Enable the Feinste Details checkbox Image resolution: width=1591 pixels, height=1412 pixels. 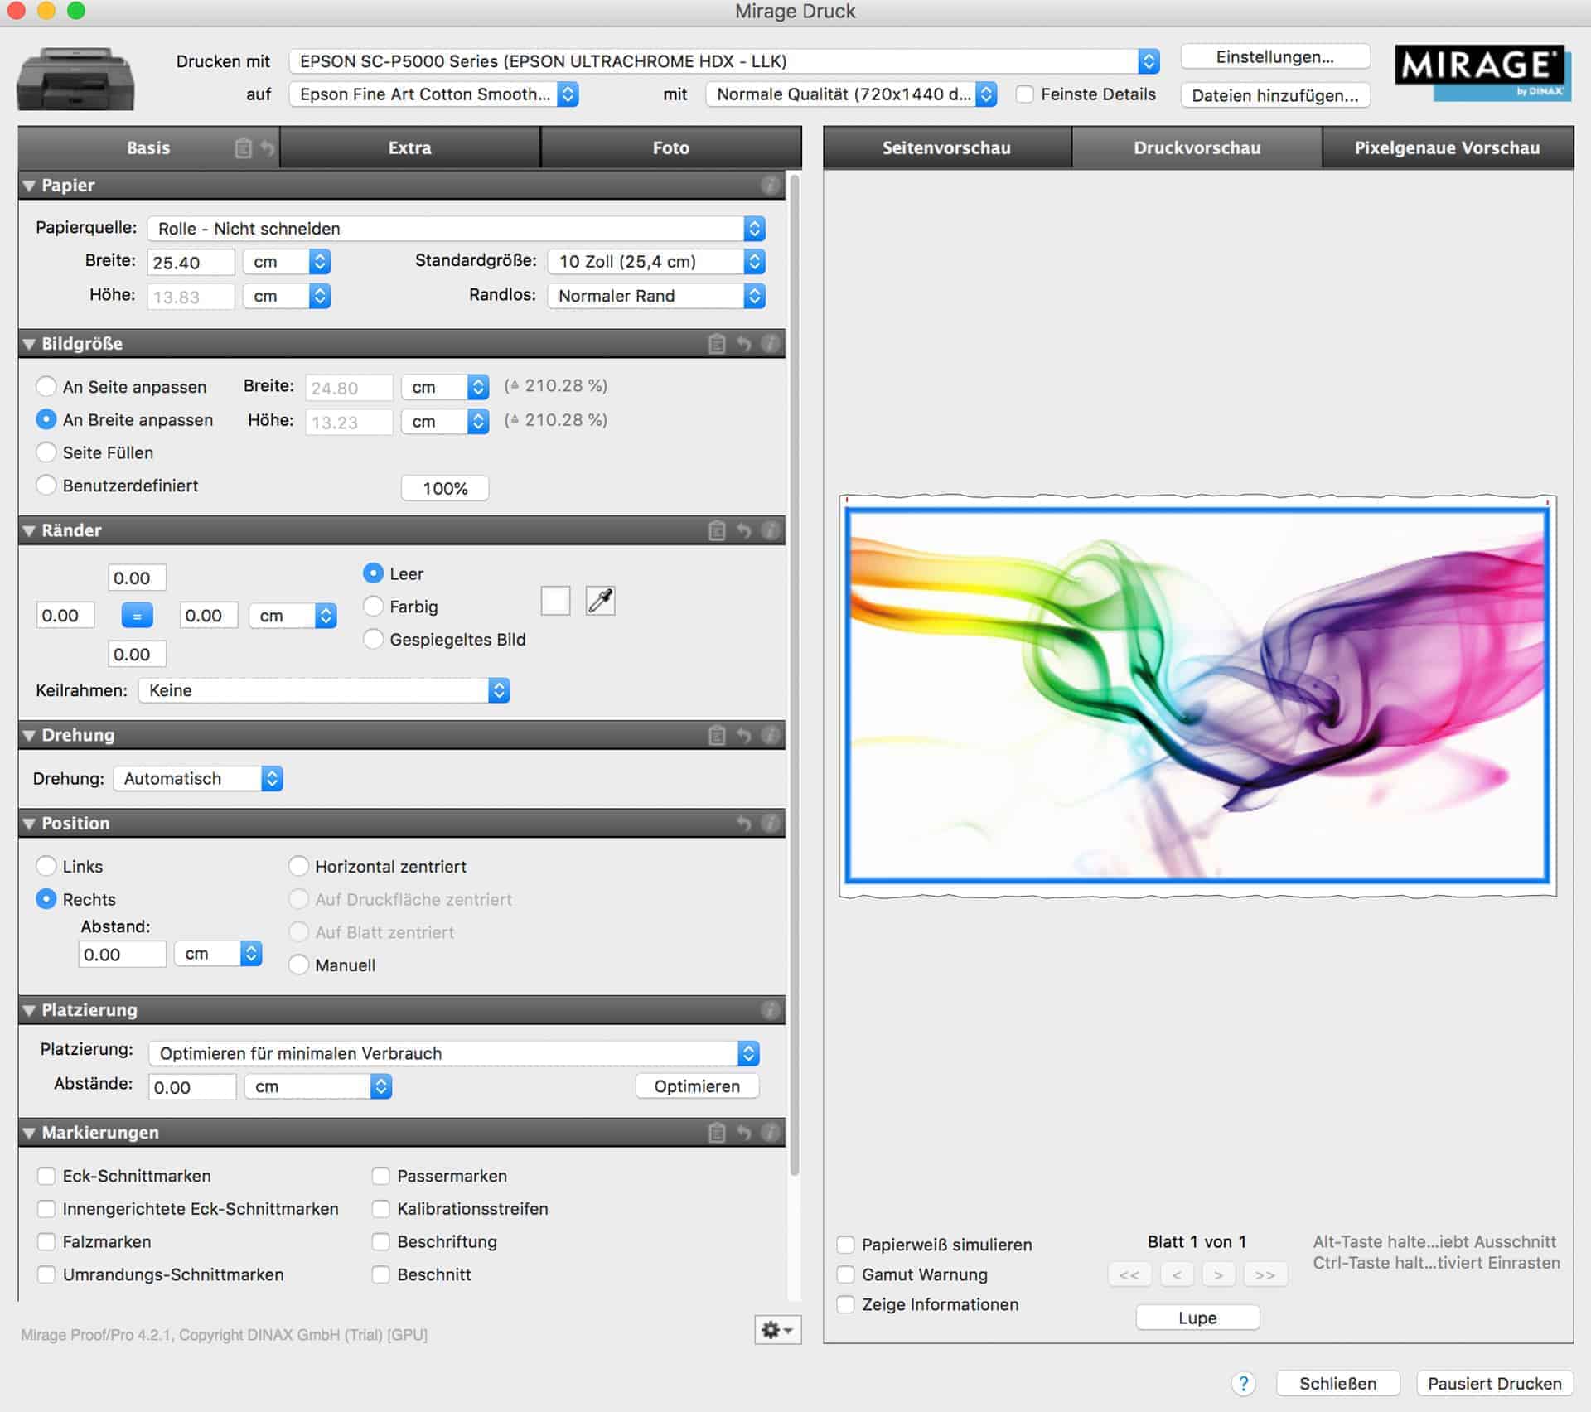[1025, 94]
